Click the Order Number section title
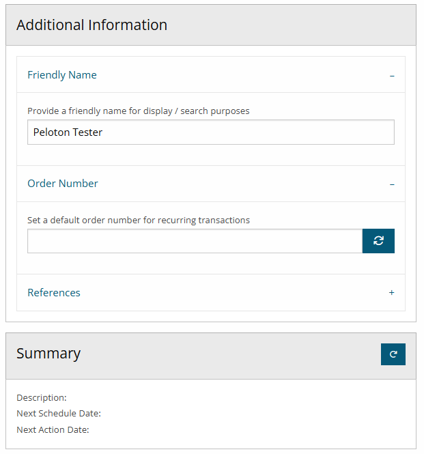 (x=63, y=184)
